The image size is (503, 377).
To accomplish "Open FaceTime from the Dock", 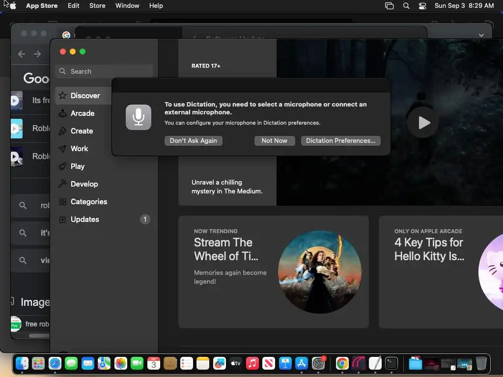I will pos(137,364).
